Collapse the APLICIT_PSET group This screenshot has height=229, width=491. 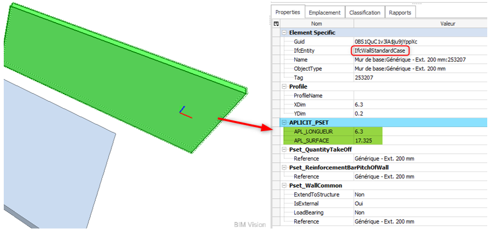coord(284,123)
